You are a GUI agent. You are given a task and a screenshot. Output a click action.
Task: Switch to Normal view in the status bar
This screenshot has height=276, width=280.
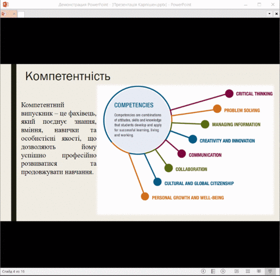(x=236, y=271)
